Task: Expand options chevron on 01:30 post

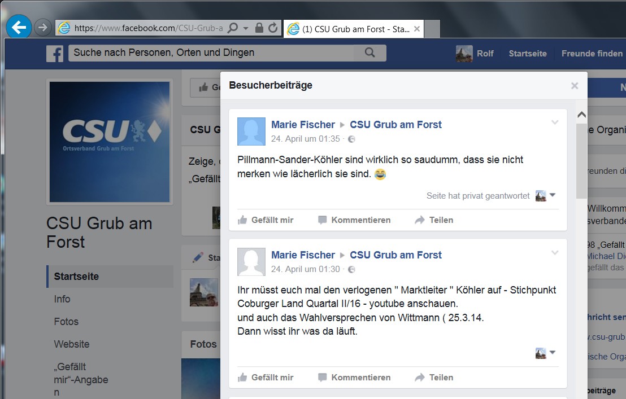Action: (555, 253)
